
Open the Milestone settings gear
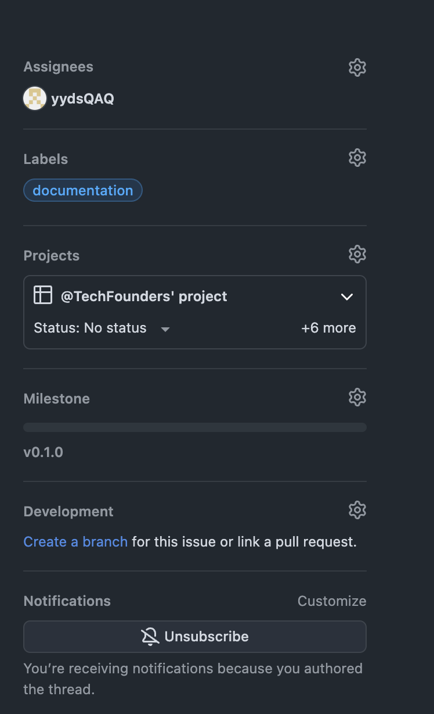point(357,397)
